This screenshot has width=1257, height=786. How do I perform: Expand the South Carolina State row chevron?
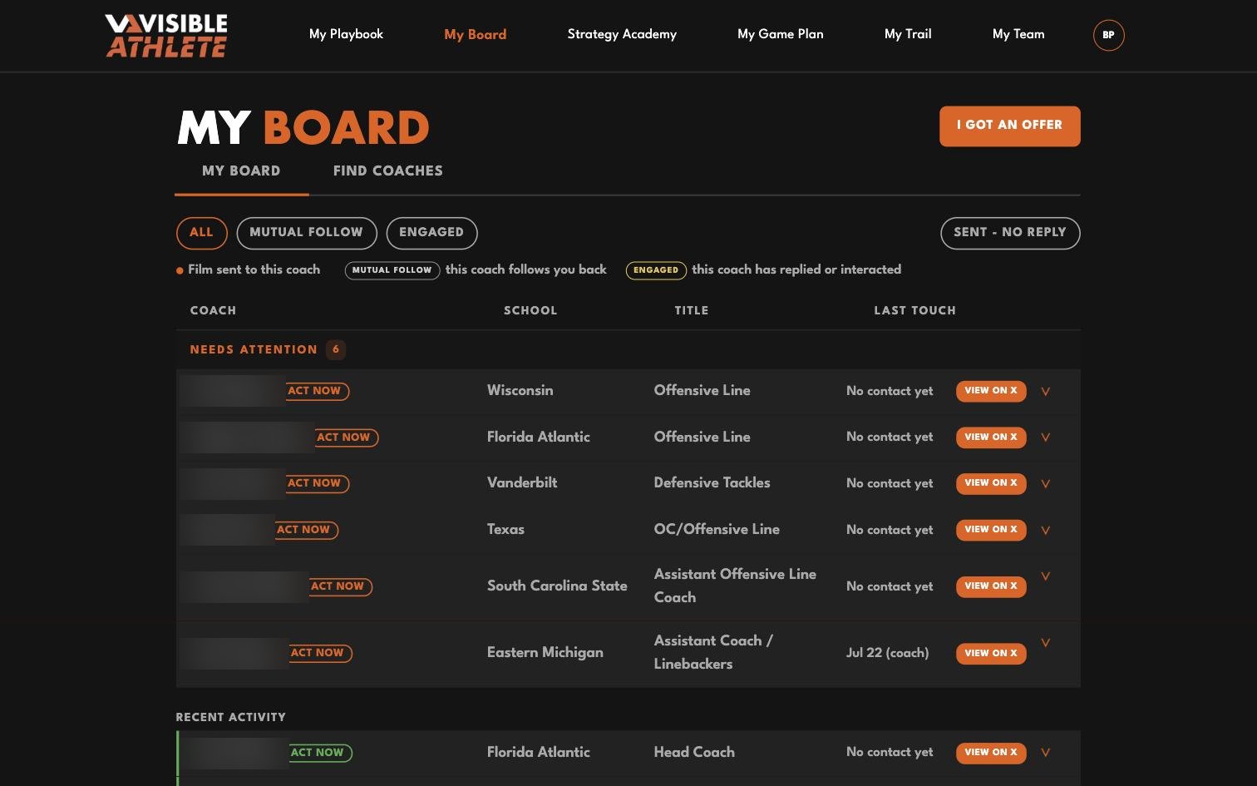tap(1046, 576)
